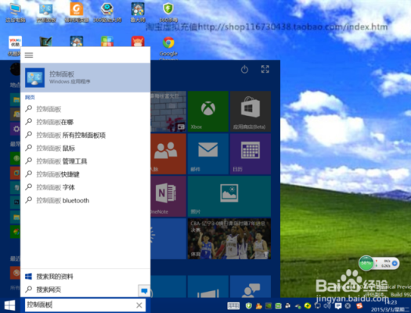Open the Youku desktop icon
The image size is (411, 313).
click(x=15, y=46)
